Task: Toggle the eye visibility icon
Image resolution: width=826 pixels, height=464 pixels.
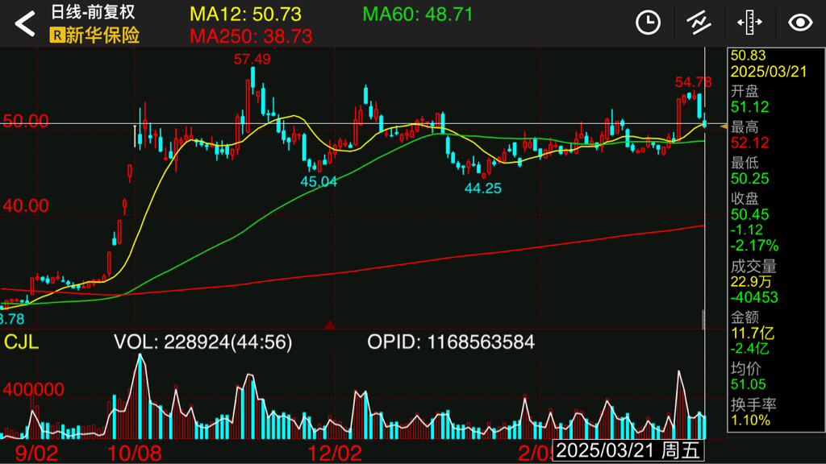Action: 799,23
